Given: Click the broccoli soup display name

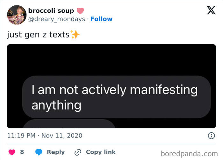Looking at the screenshot, I should point(51,11).
